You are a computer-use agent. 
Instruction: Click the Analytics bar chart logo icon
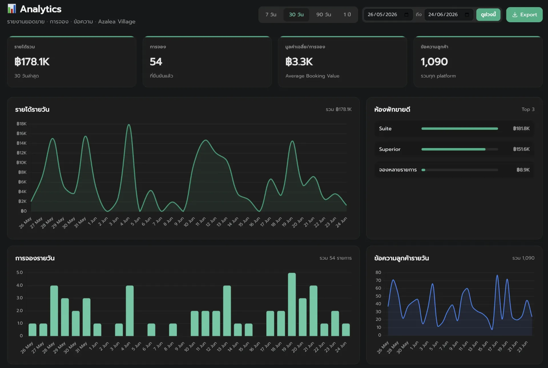tap(12, 9)
